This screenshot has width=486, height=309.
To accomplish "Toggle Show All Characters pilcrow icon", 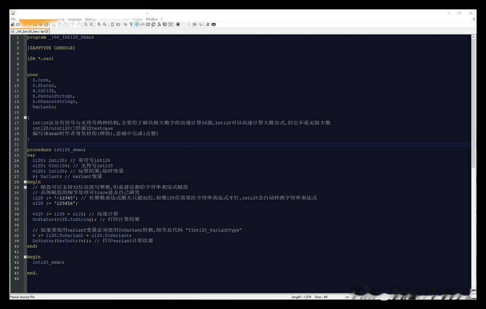I will 131,24.
